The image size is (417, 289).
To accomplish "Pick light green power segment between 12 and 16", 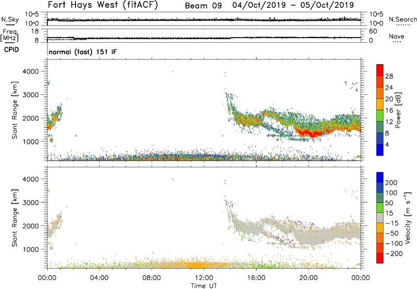I will coord(380,116).
